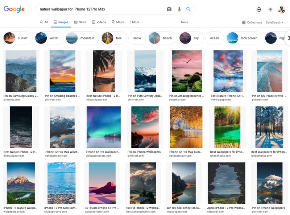Open quick settings gear icon
Screen dimensions: 290x215
[259, 9]
